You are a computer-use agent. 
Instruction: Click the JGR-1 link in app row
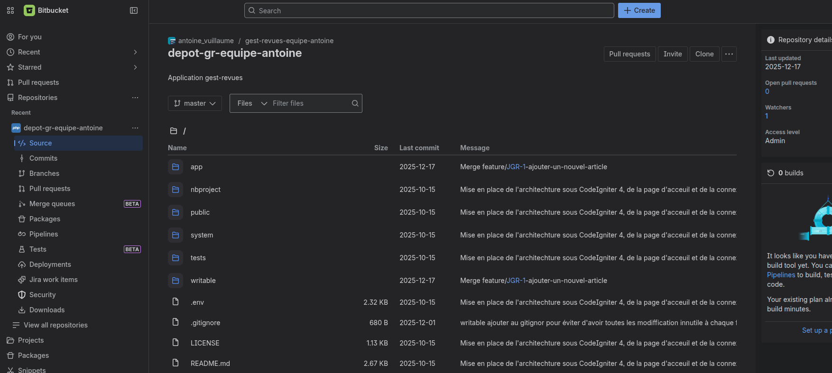pyautogui.click(x=516, y=167)
